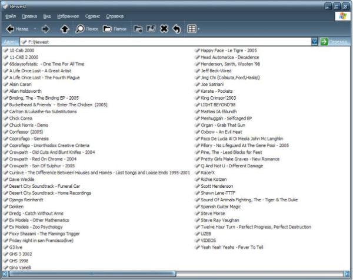The width and height of the screenshot is (353, 280).
Task: Select 'A Life Once Lost - A Great Artist'
Action: tap(40, 70)
